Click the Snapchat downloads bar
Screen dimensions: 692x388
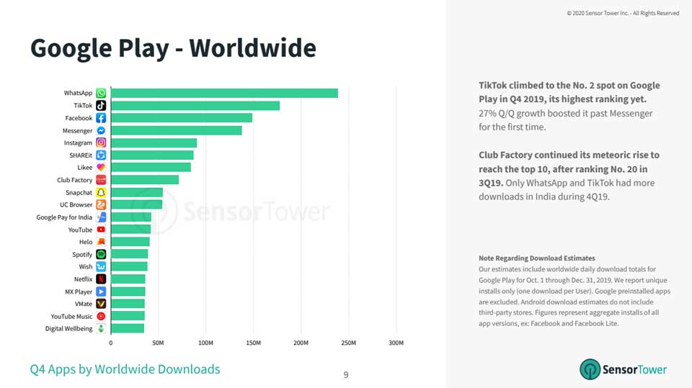point(137,192)
